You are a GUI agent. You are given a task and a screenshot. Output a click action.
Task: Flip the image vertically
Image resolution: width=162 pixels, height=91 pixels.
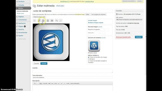(48, 21)
